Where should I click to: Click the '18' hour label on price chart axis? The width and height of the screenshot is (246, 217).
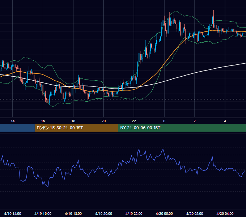point(73,121)
